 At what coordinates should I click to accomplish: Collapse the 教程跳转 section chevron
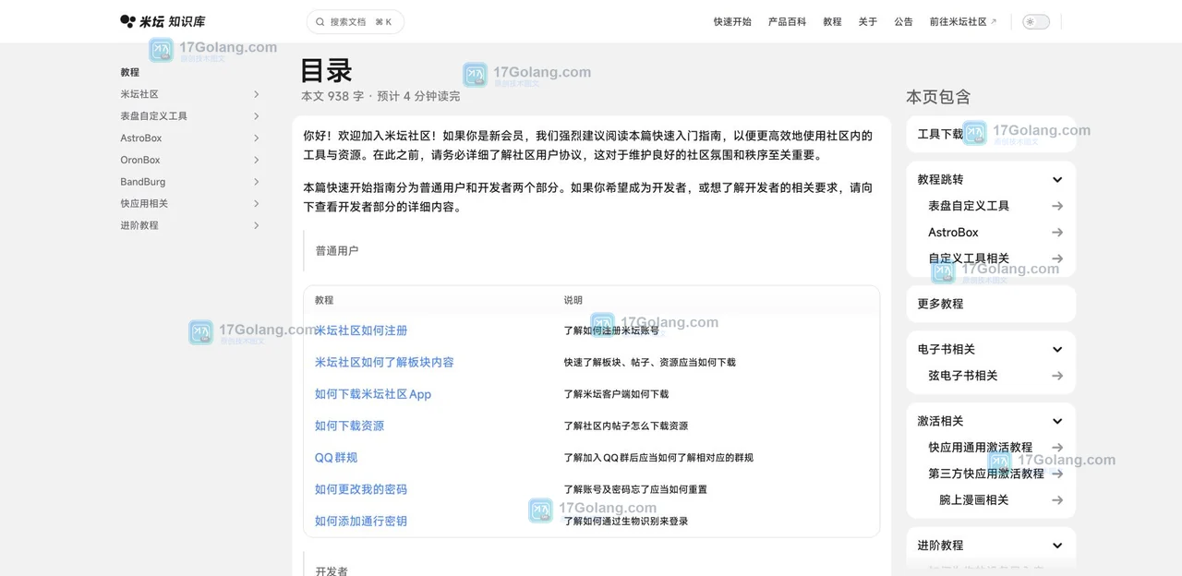(x=1057, y=180)
